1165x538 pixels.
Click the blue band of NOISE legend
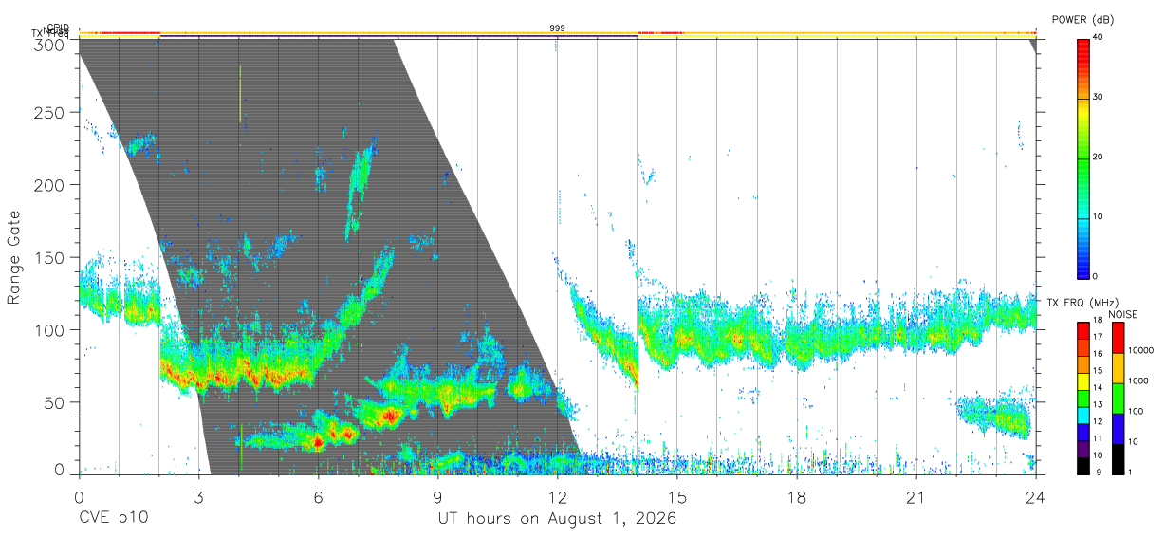(1117, 429)
